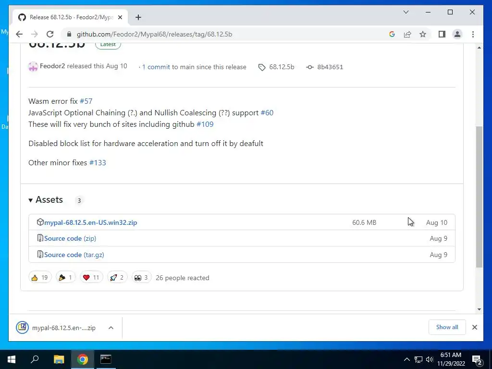Click the browser forward arrow
This screenshot has width=492, height=369.
click(35, 34)
